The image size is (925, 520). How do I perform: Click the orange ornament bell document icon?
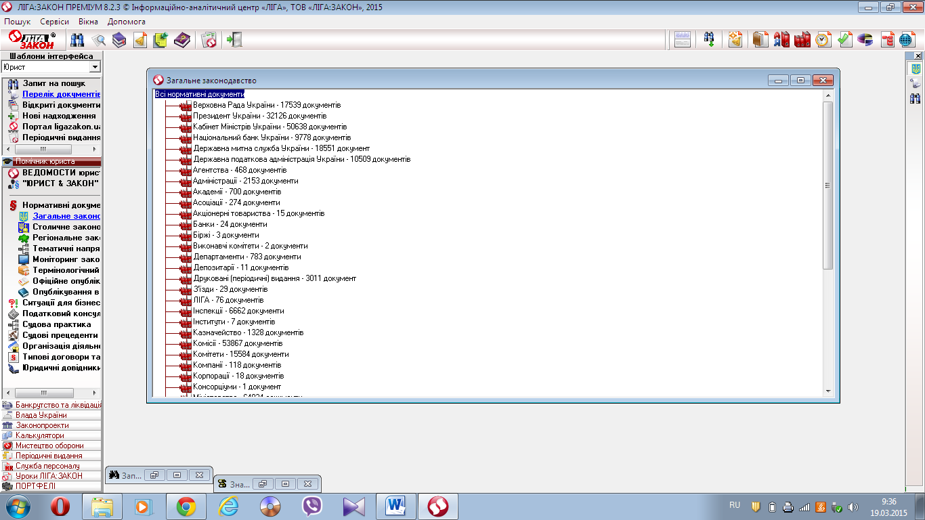735,40
